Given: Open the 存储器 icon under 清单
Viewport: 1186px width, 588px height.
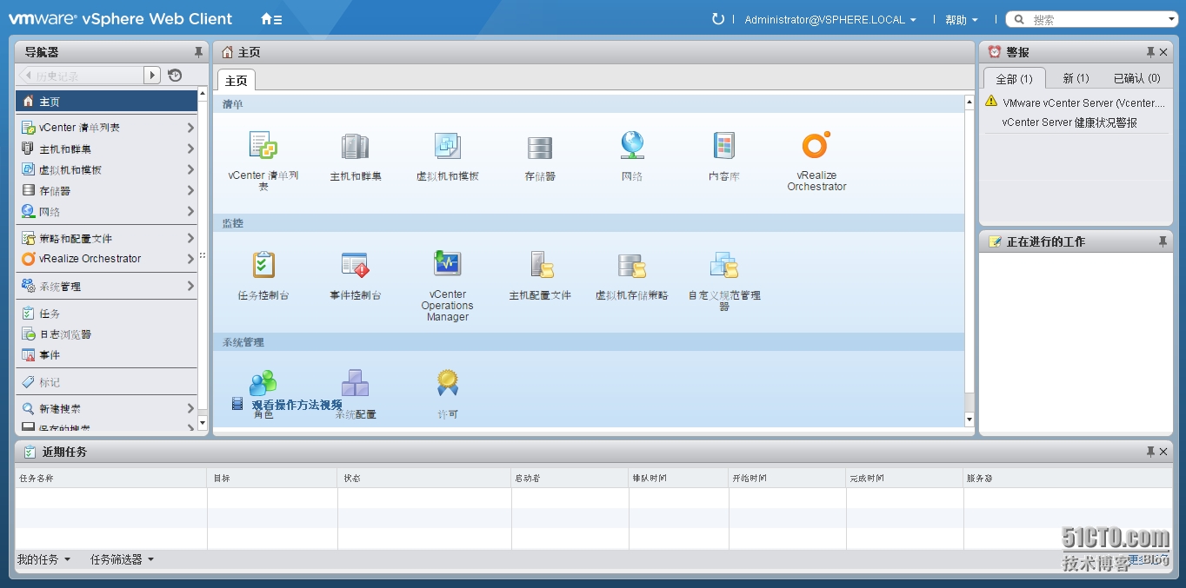Looking at the screenshot, I should 539,148.
